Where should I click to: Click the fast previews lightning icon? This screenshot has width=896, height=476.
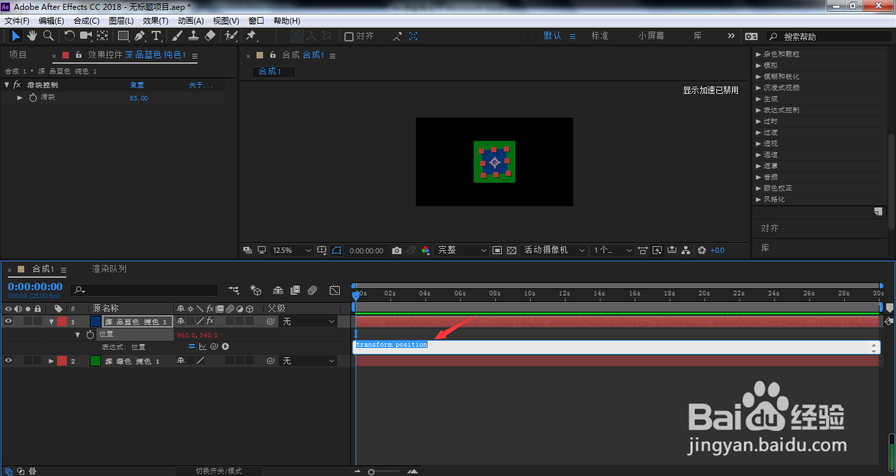658,250
